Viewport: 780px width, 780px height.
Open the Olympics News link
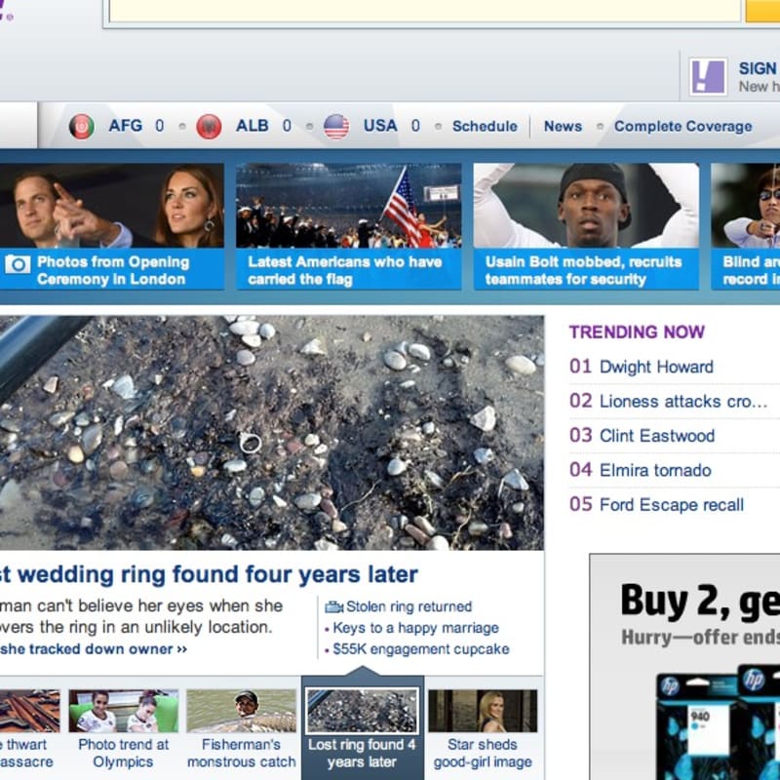[x=563, y=127]
